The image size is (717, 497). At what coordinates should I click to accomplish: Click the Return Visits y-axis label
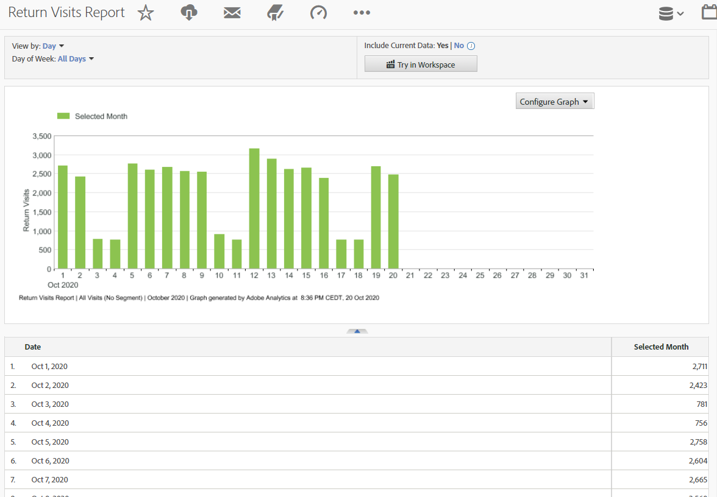pos(26,210)
